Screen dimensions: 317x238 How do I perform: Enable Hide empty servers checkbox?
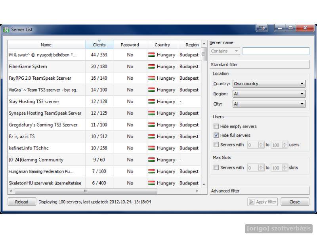(216, 126)
